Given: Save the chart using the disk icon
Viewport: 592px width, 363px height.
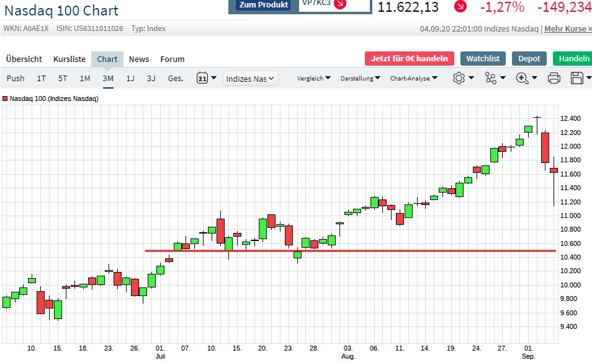Looking at the screenshot, I should coord(576,78).
